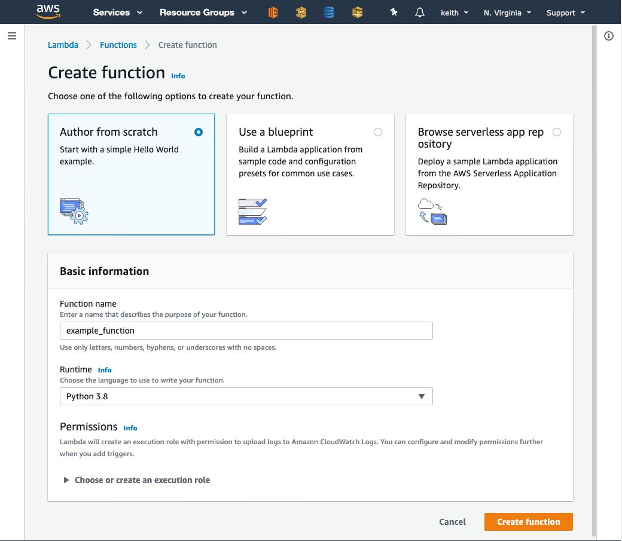Click the orange first pinned service shortcut icon

pos(273,13)
